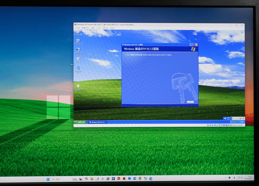Select the マイ コンピュータ desktop icon
This screenshot has height=186, width=259.
pos(78,42)
